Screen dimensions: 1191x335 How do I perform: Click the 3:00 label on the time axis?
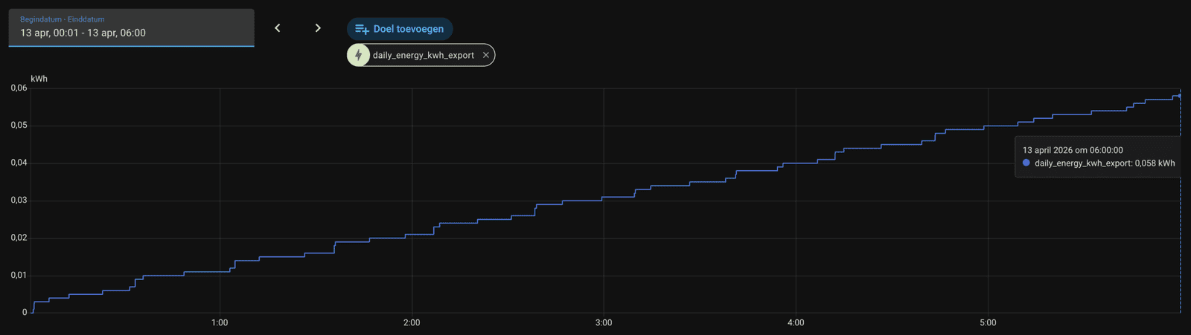[604, 322]
